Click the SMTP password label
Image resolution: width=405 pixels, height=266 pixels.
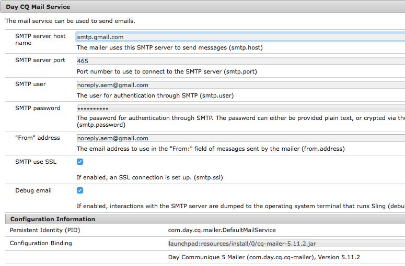point(38,108)
